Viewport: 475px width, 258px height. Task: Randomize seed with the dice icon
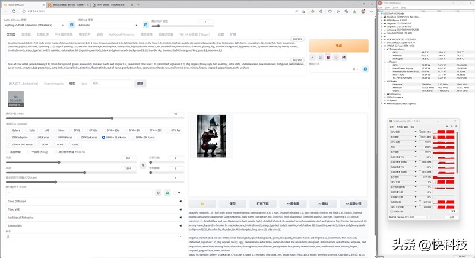click(158, 193)
